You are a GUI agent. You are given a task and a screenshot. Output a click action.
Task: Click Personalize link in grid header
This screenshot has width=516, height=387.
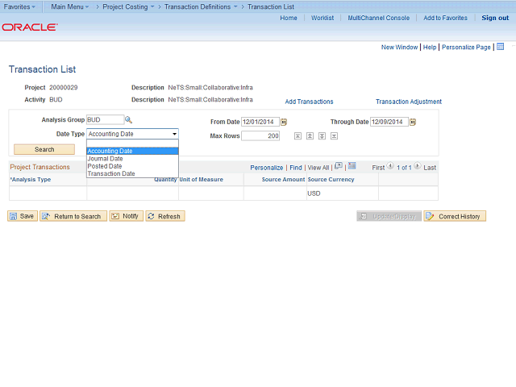coord(267,168)
